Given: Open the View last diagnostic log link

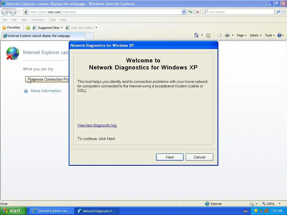Looking at the screenshot, I should 97,125.
